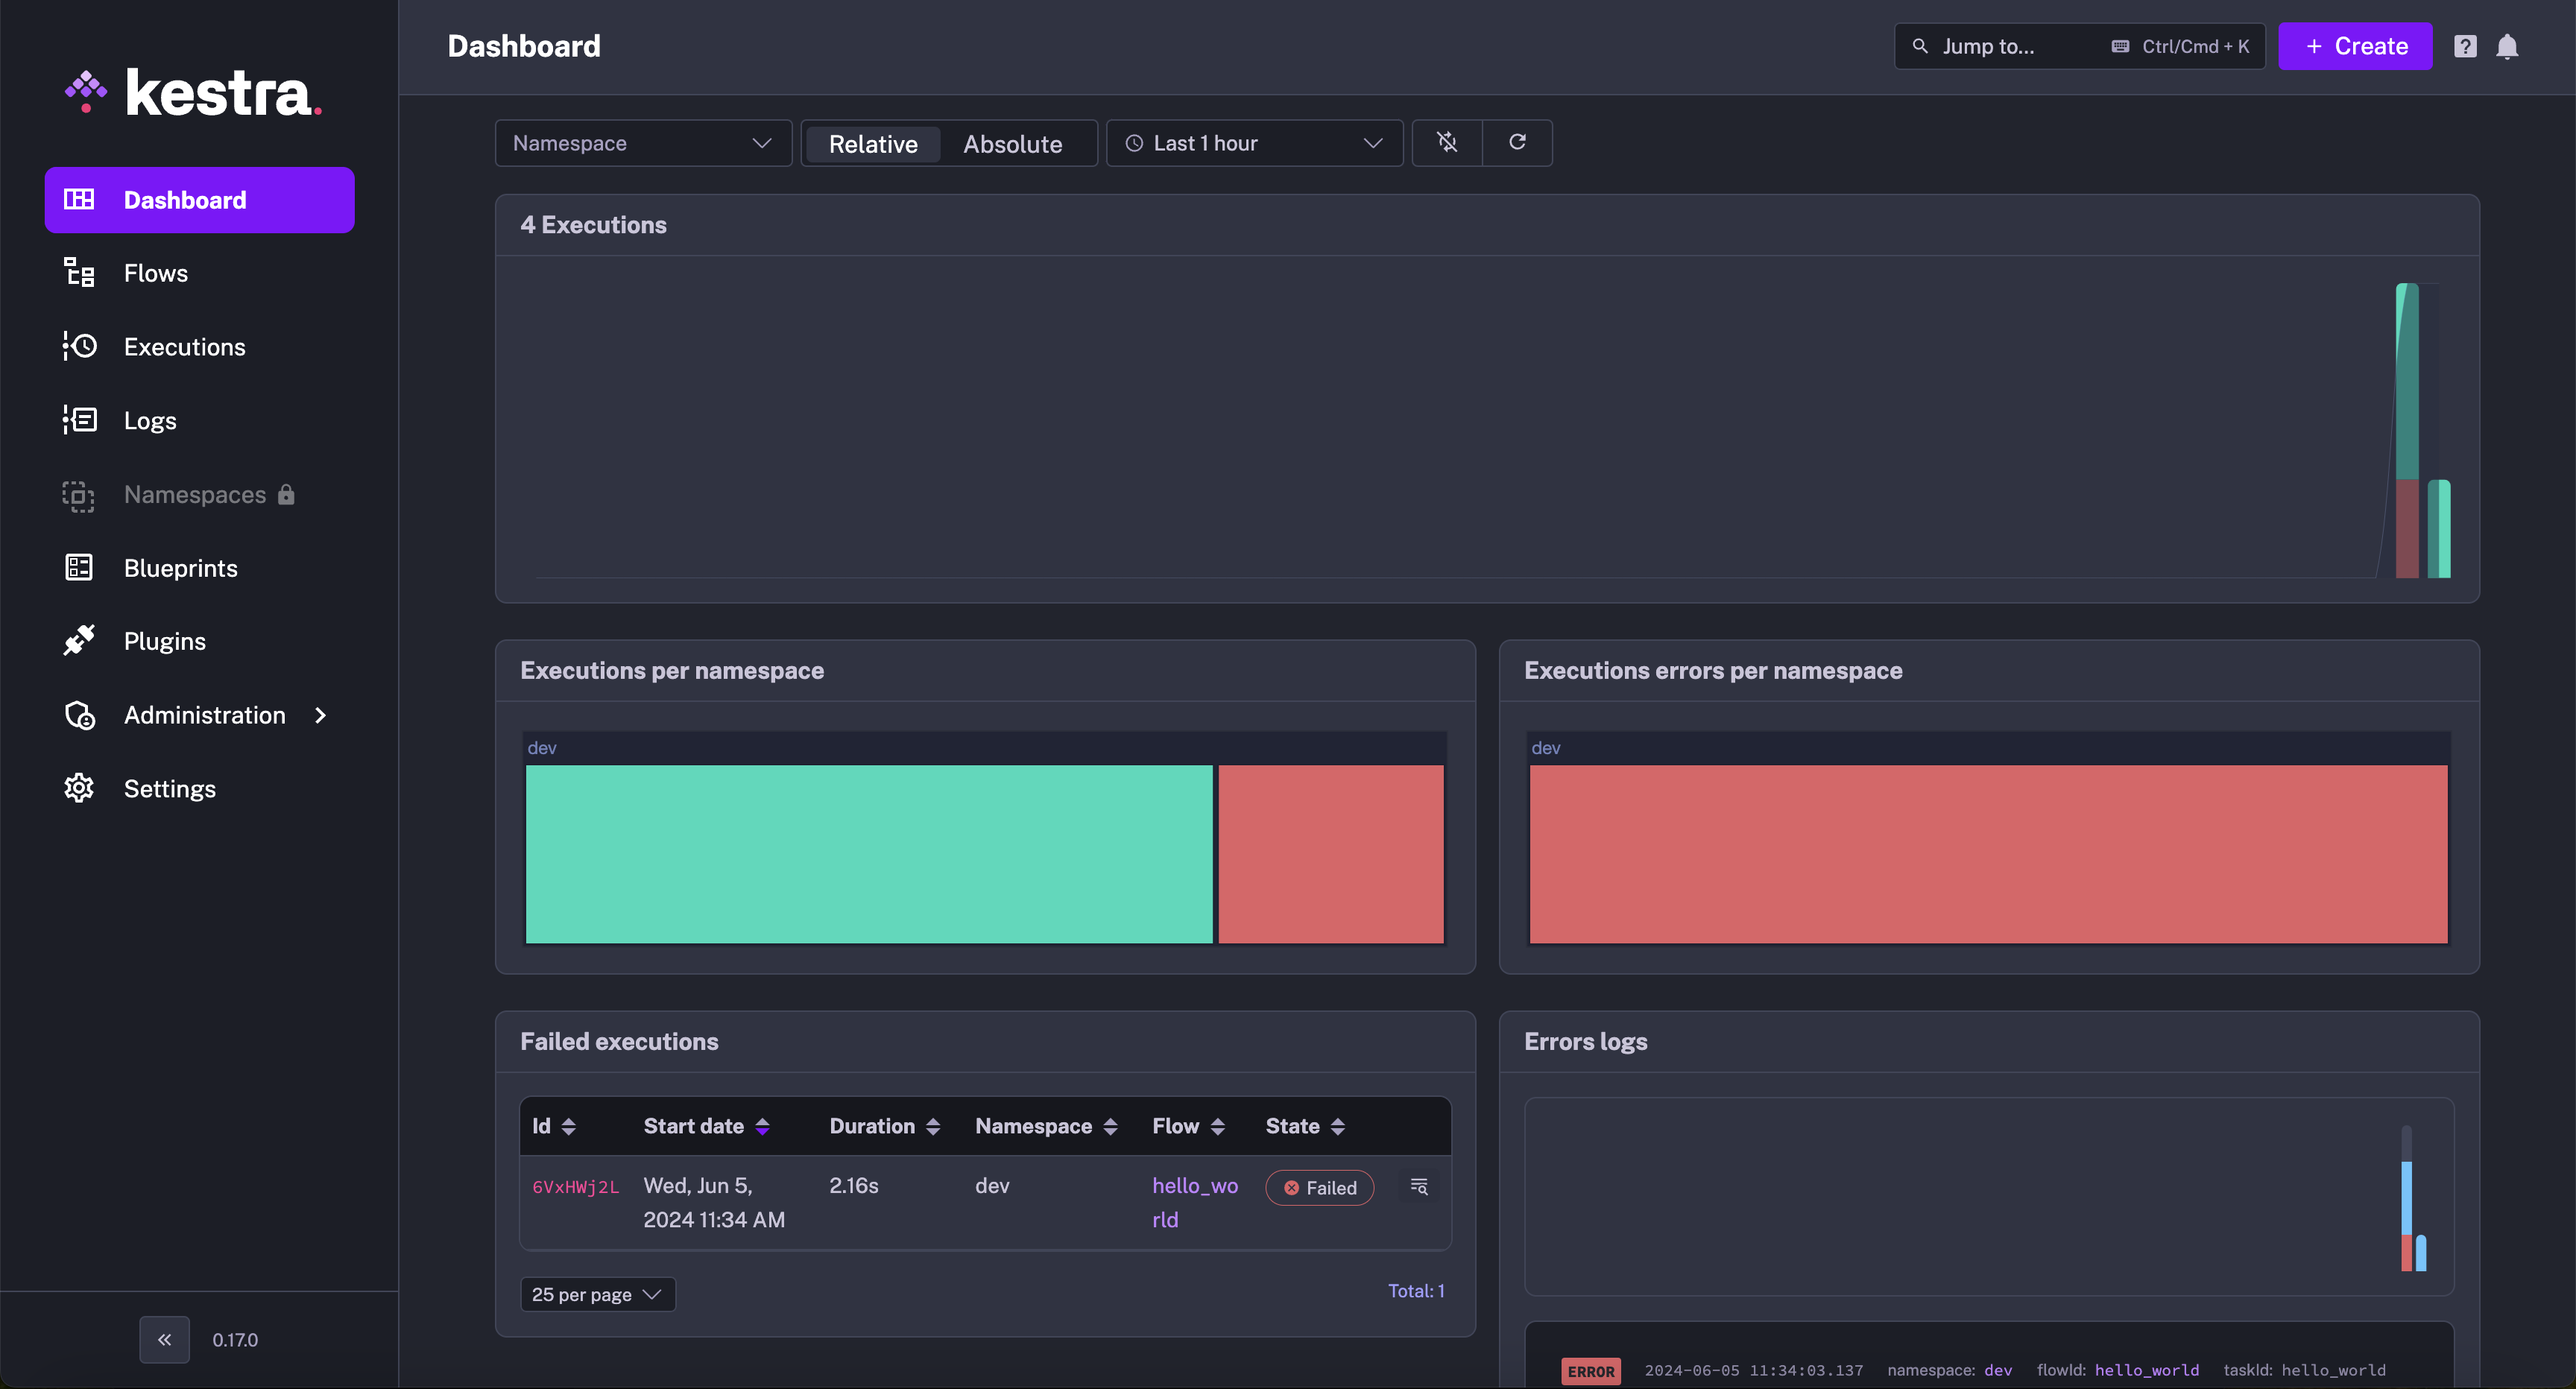Refresh dashboard data
Image resolution: width=2576 pixels, height=1389 pixels.
click(1517, 142)
